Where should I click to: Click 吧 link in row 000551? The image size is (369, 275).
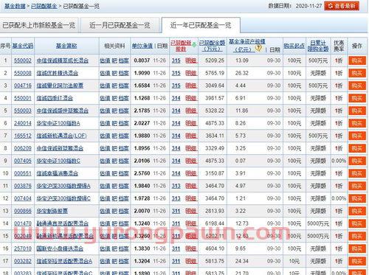click(x=114, y=173)
